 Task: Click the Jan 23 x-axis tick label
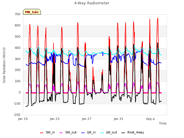click(x=55, y=119)
